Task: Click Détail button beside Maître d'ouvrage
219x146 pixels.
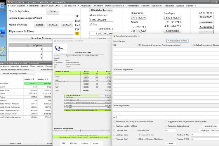Action: [39, 25]
